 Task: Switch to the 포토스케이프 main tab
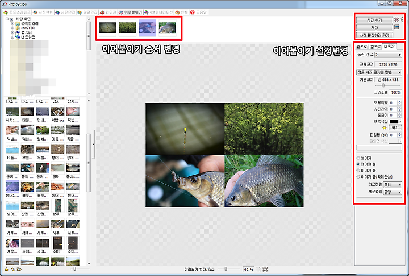coord(17,12)
